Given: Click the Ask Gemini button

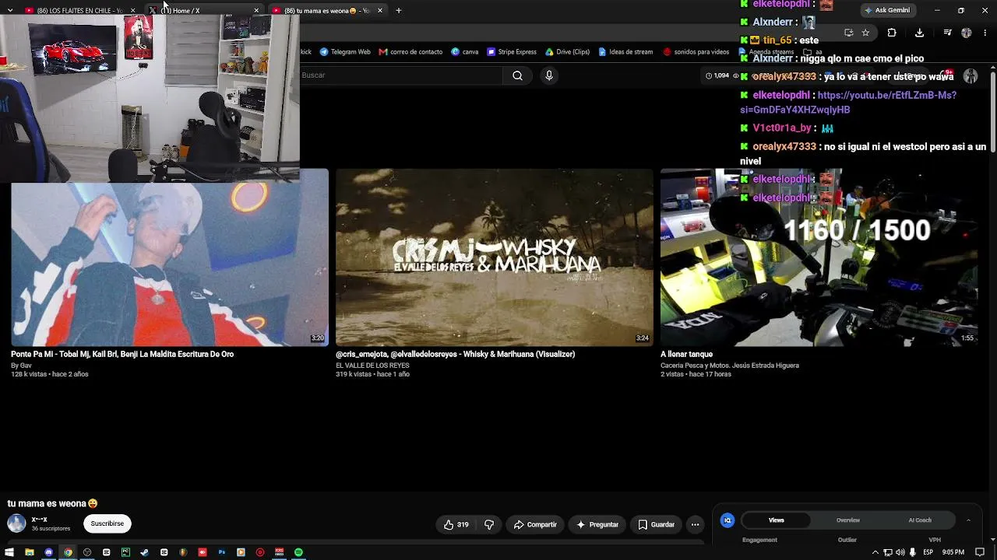Looking at the screenshot, I should tap(887, 10).
